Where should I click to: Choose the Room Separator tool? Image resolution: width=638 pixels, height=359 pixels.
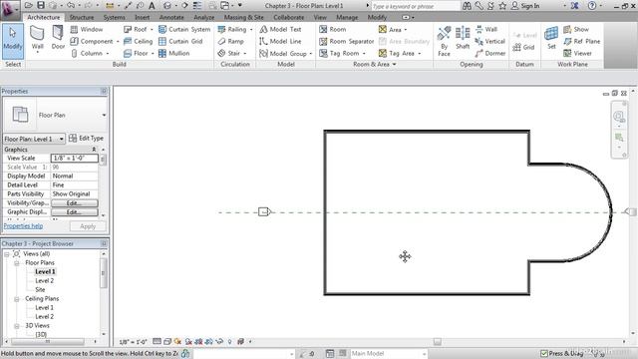click(x=346, y=41)
